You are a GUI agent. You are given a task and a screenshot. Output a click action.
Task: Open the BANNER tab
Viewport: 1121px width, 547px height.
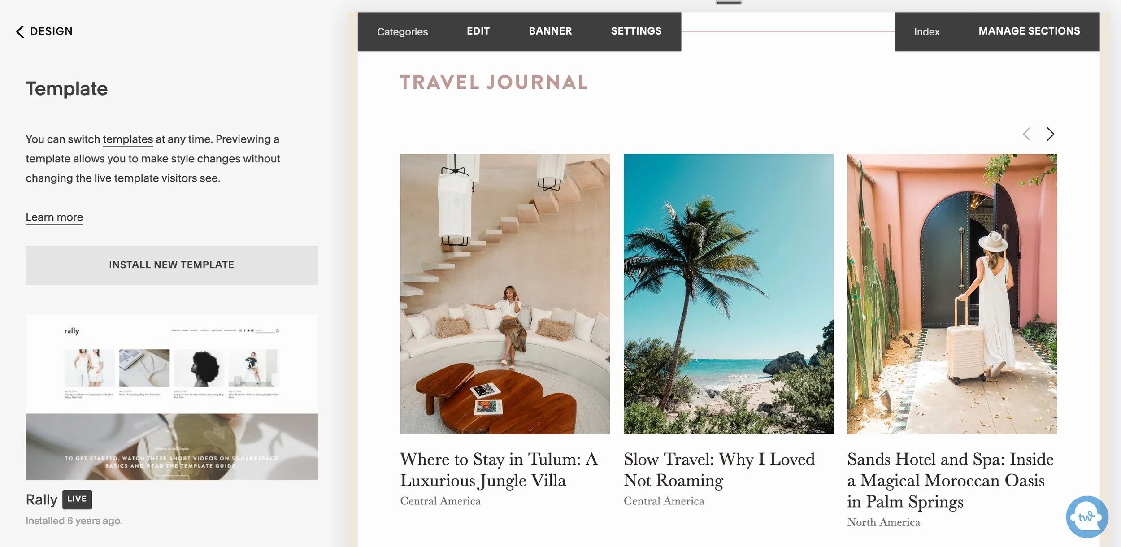(550, 31)
